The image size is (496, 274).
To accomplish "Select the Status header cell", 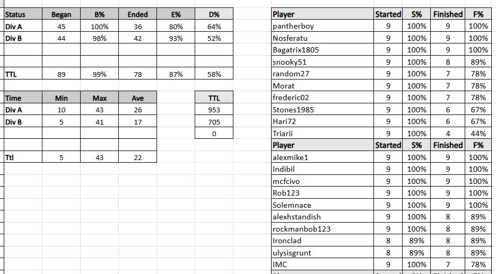I will point(22,14).
